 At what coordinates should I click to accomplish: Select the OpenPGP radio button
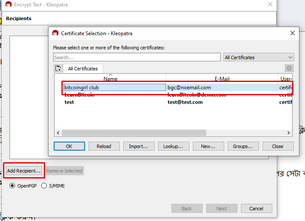coord(12,186)
